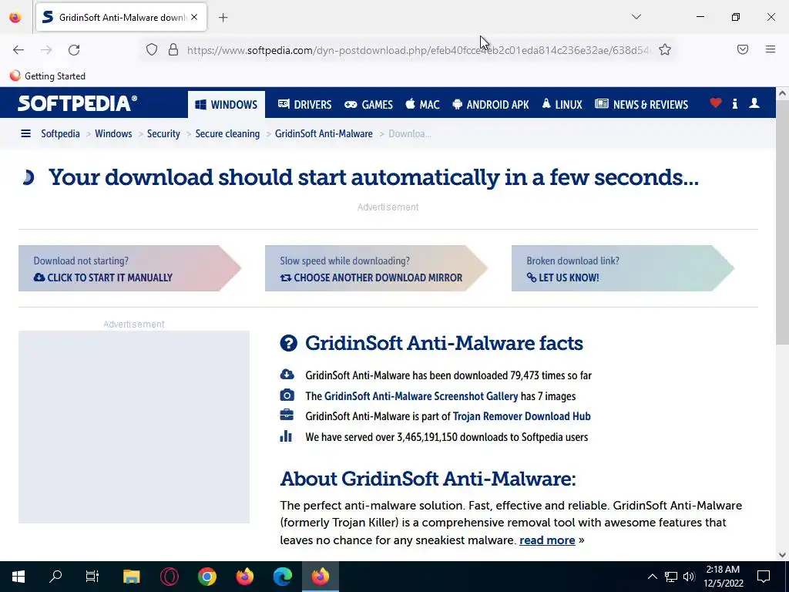
Task: Go to Softpedia breadcrumb link
Action: point(60,133)
